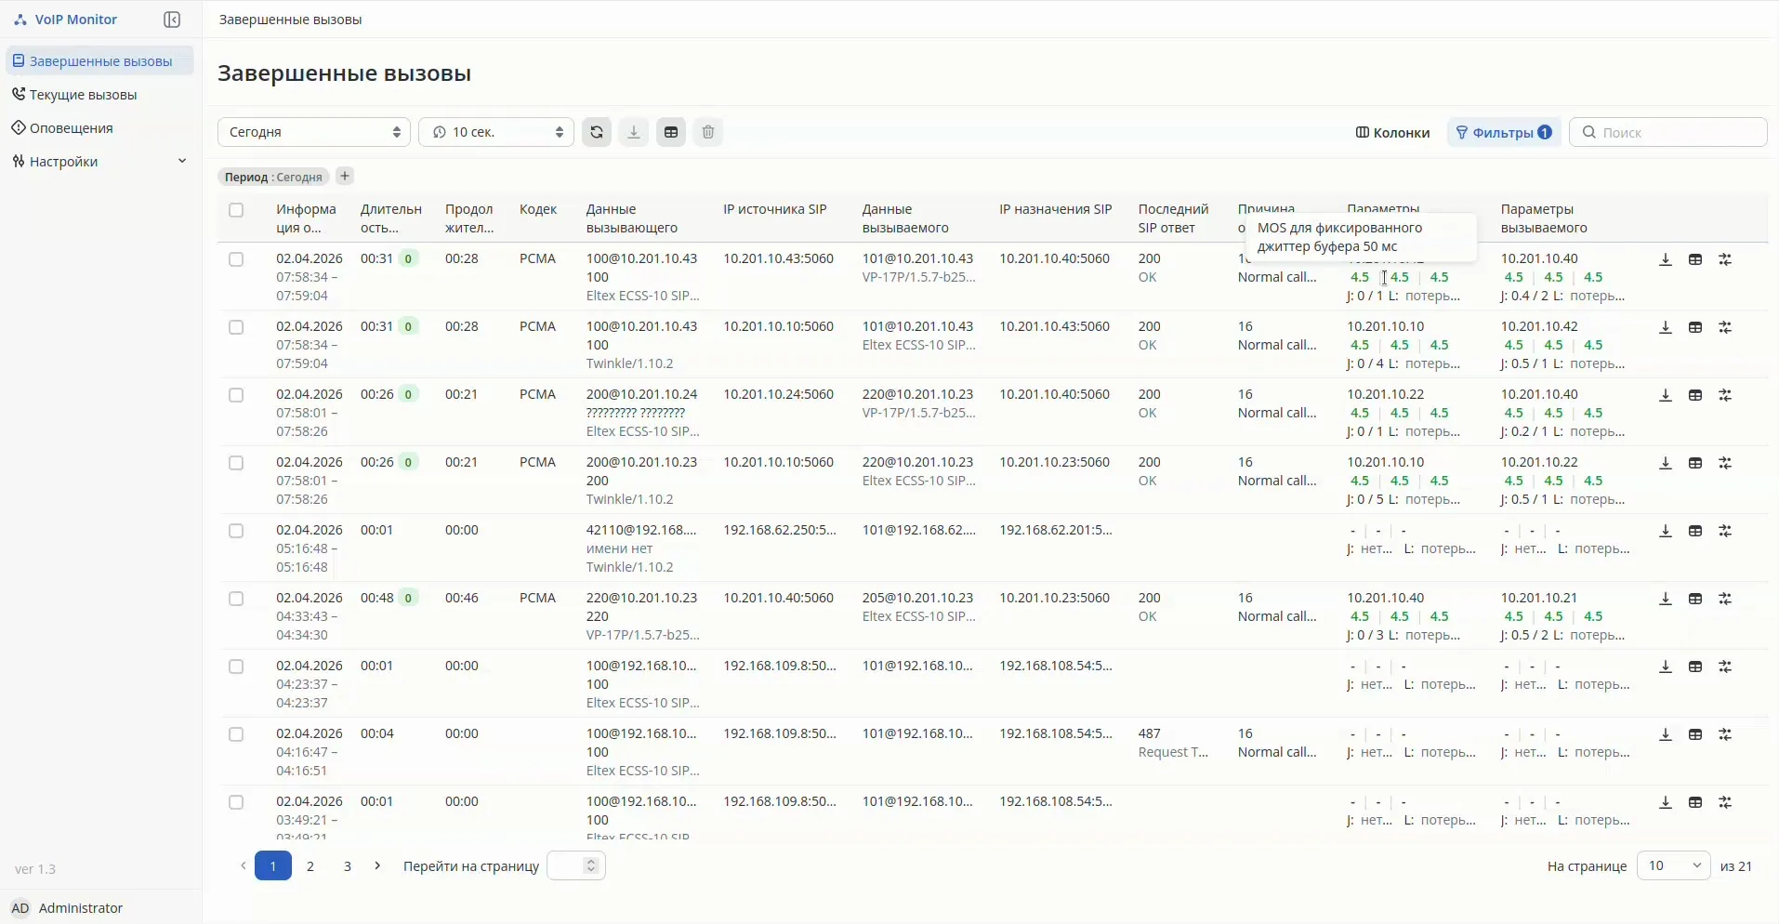1779x924 pixels.
Task: Click the trash delete icon in toolbar
Action: pyautogui.click(x=708, y=132)
